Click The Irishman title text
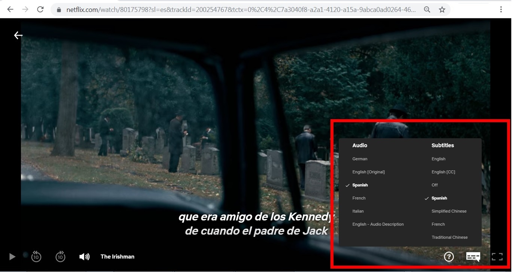Viewport: 512px width, 272px height. pyautogui.click(x=118, y=257)
